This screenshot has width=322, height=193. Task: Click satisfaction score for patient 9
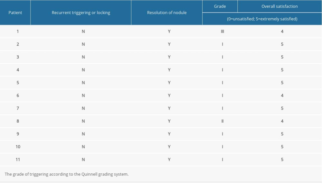(x=282, y=134)
